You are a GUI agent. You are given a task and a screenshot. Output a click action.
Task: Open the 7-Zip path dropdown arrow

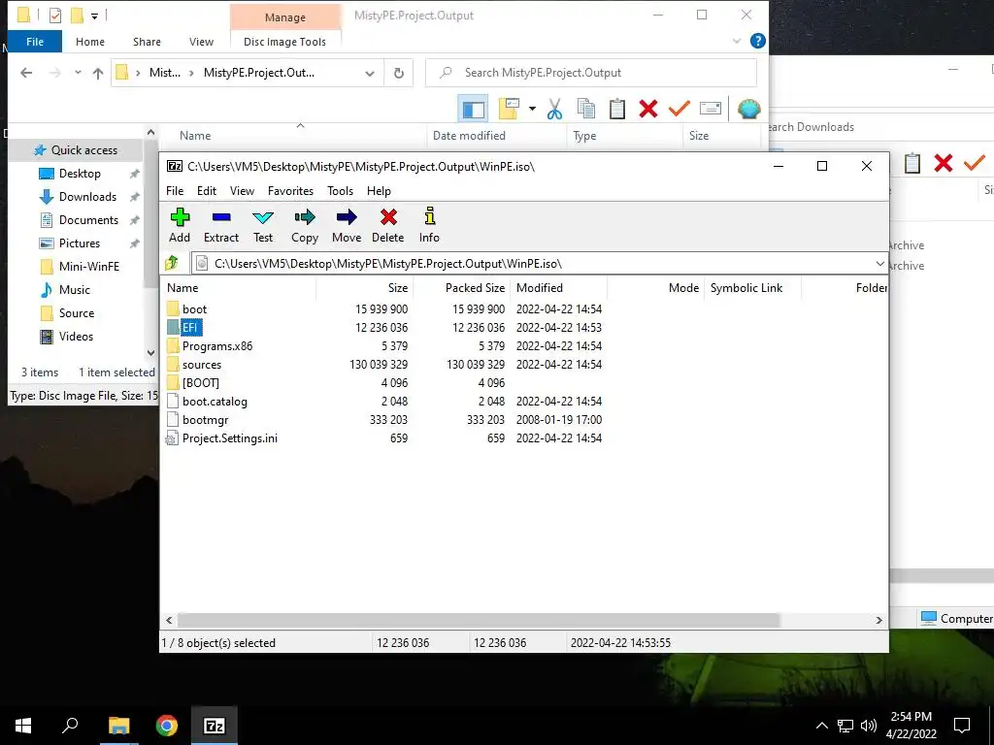pyautogui.click(x=879, y=264)
